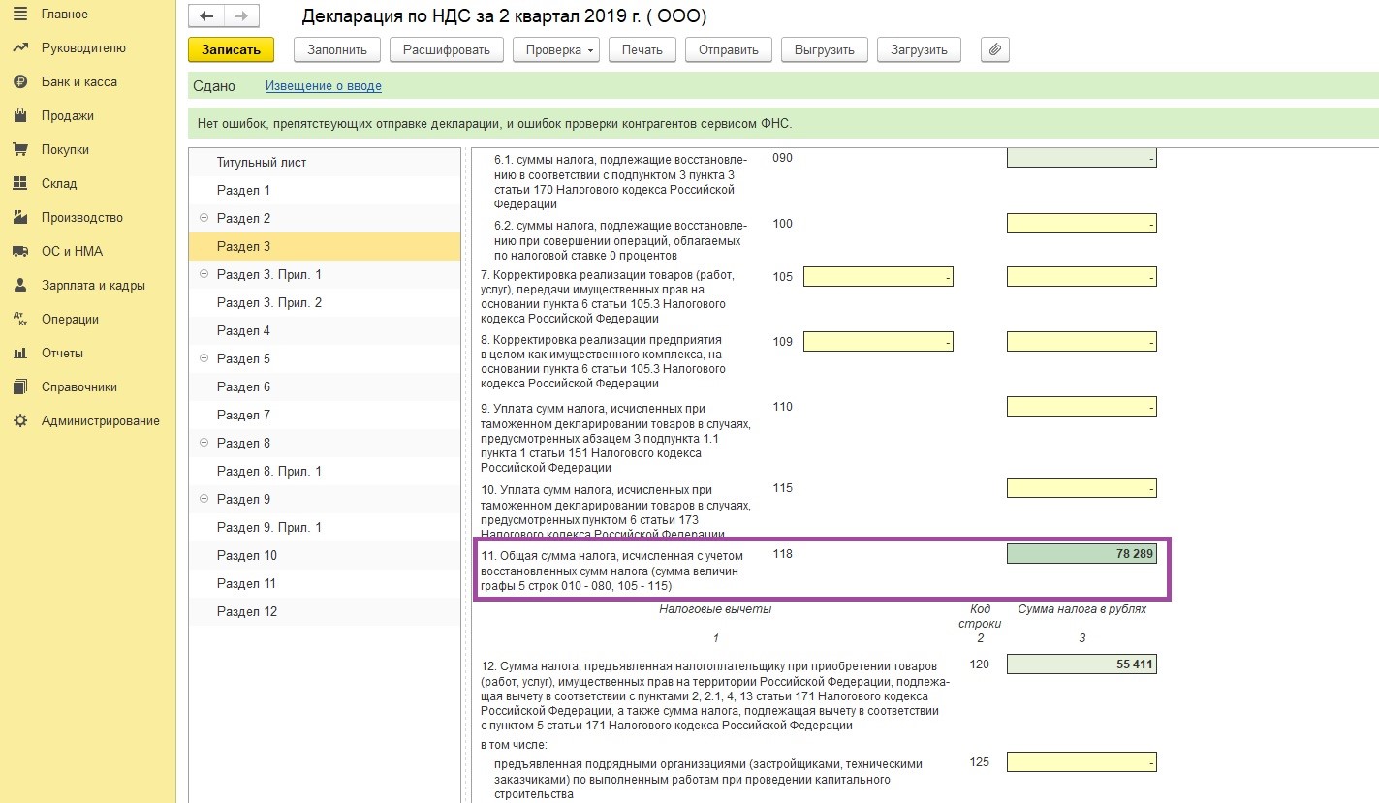This screenshot has height=803, width=1379.
Task: Click the Заполнить button
Action: [x=337, y=49]
